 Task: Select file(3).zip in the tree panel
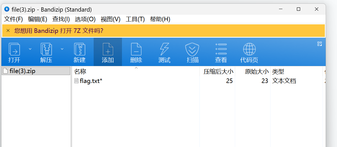36,71
